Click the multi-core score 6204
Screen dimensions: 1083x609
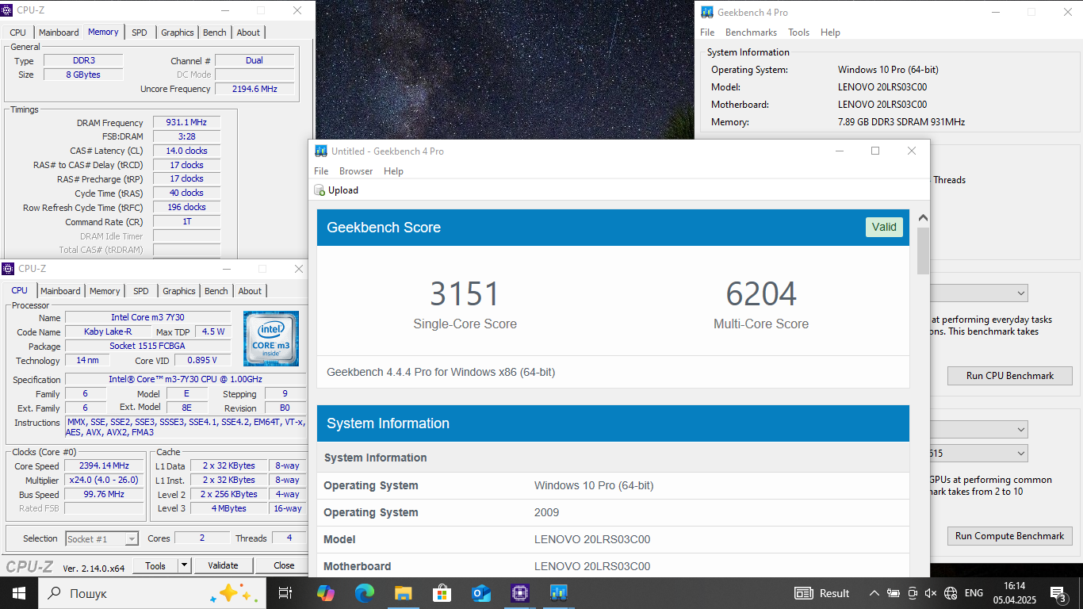761,294
